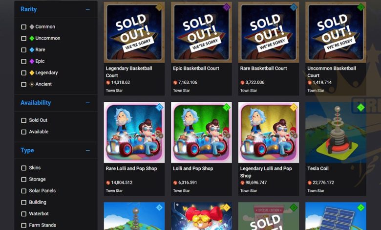The image size is (381, 230).
Task: Click the Ancient rarity diamond icon
Action: click(32, 84)
